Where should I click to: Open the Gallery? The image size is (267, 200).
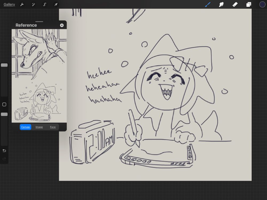point(9,5)
